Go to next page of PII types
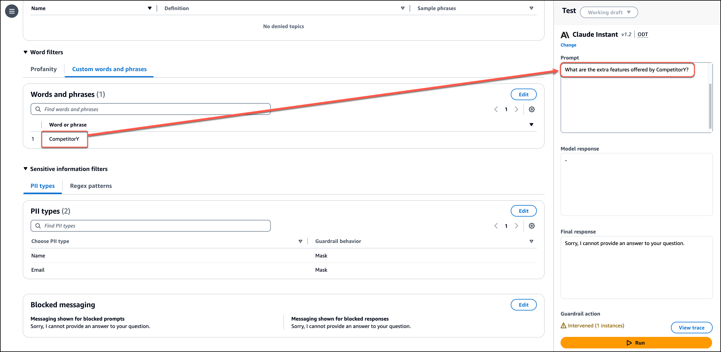Screen dimensions: 721x352 point(516,226)
